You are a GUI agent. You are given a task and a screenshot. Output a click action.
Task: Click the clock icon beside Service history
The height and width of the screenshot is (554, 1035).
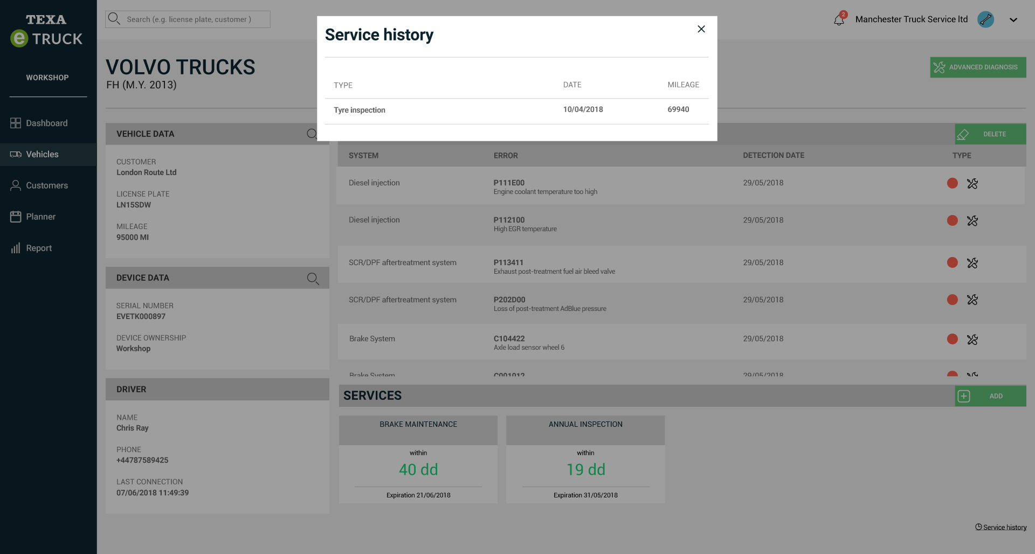coord(978,527)
